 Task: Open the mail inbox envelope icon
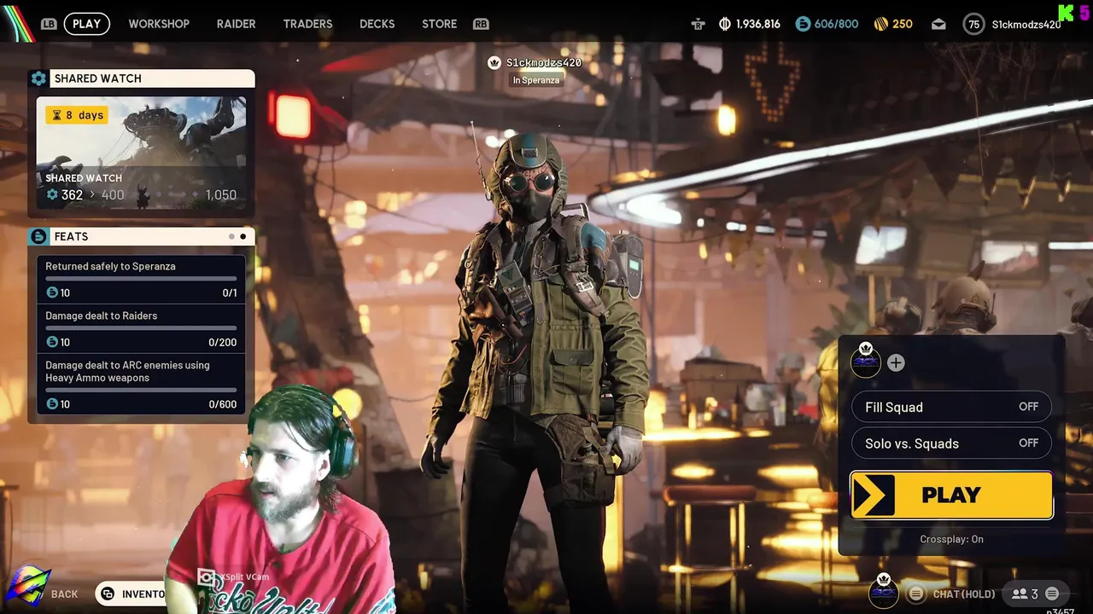pos(938,24)
